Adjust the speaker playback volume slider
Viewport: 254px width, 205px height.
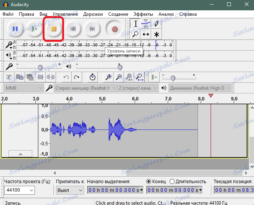[120, 67]
